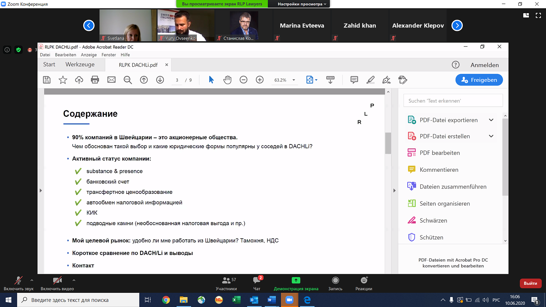Click the Print icon

coord(95,80)
